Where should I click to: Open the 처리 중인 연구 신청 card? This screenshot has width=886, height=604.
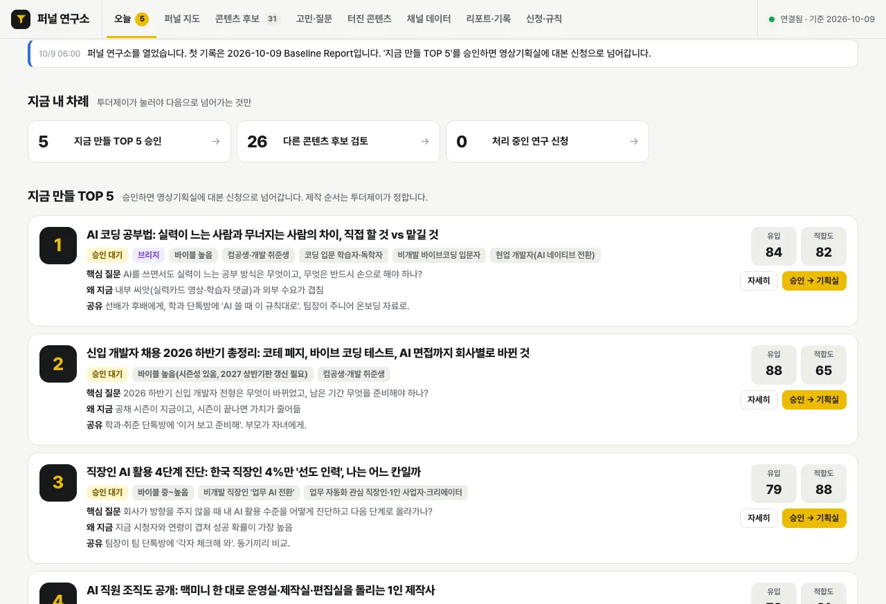coord(548,141)
